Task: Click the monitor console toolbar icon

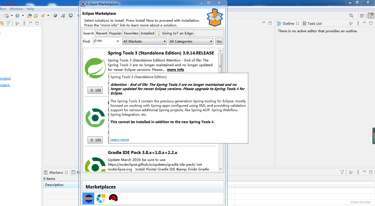Action: coord(71,16)
